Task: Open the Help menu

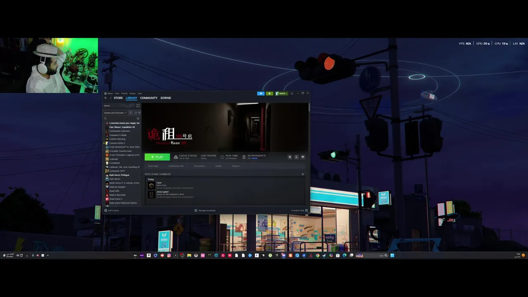Action: [x=140, y=93]
